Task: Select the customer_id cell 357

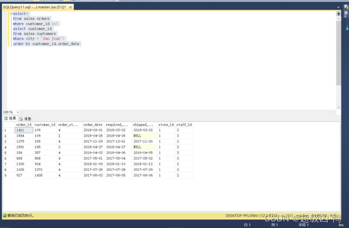Action: click(45, 153)
